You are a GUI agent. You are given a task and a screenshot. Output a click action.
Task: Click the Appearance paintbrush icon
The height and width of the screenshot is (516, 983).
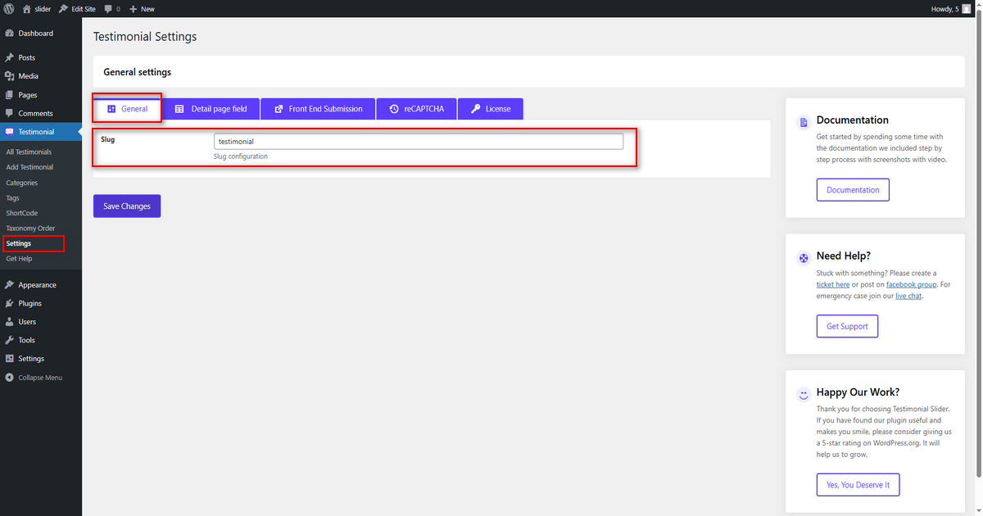coord(9,285)
